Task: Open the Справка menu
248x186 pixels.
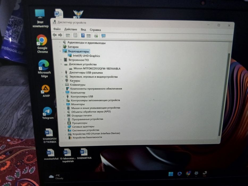Action: [x=95, y=30]
